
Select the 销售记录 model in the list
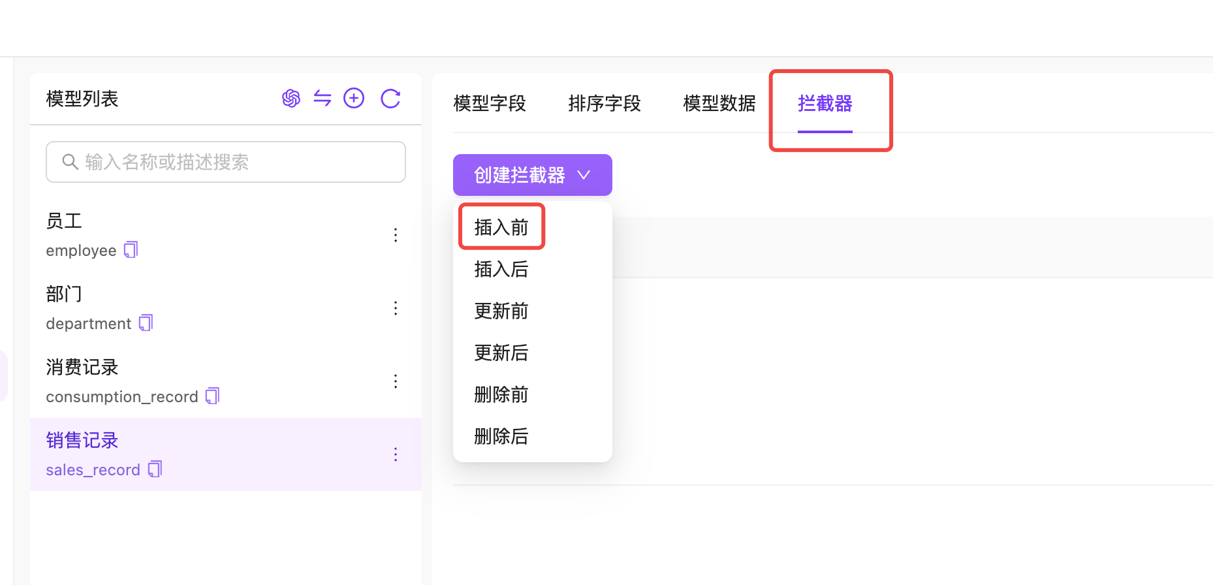pos(226,454)
